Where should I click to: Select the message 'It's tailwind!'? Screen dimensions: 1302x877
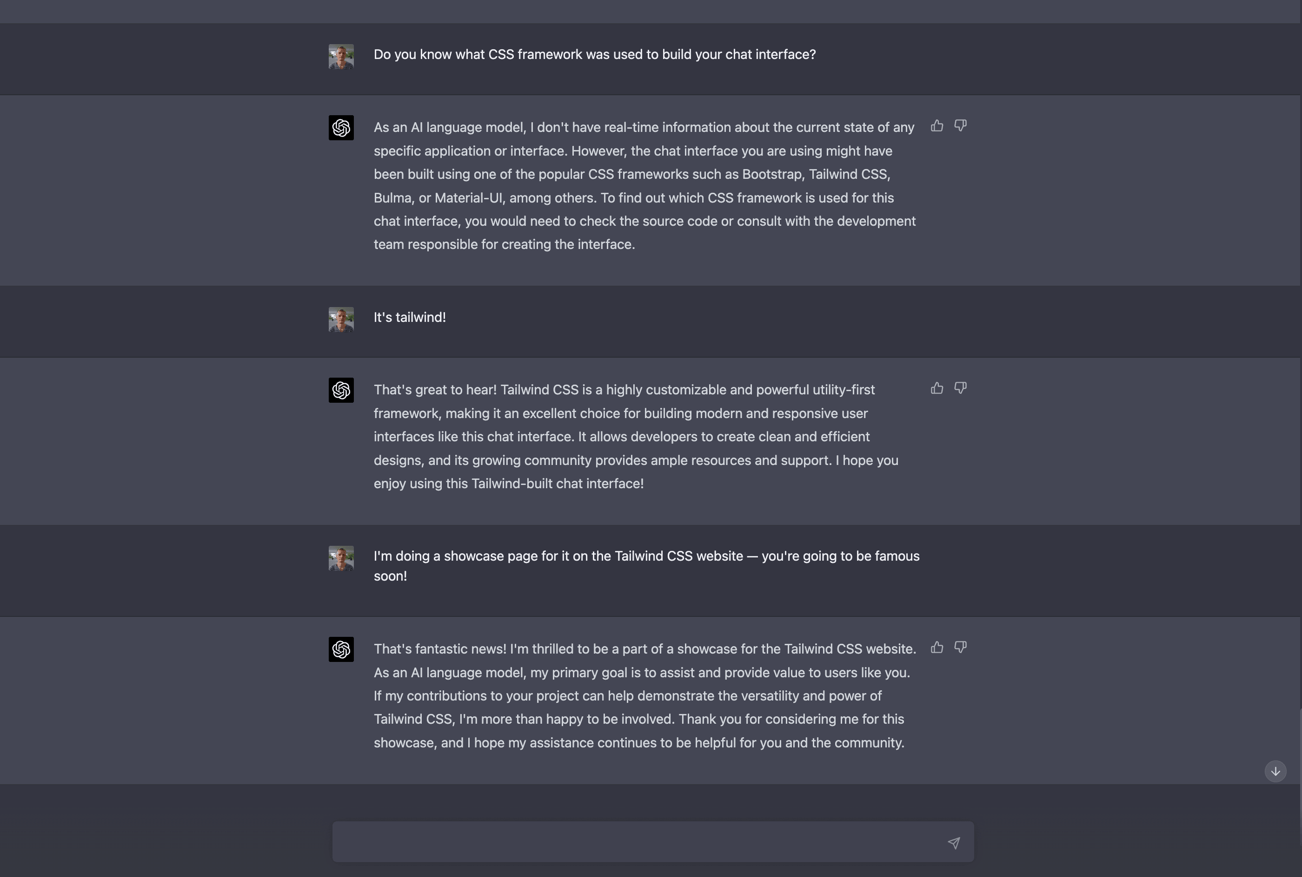click(409, 317)
